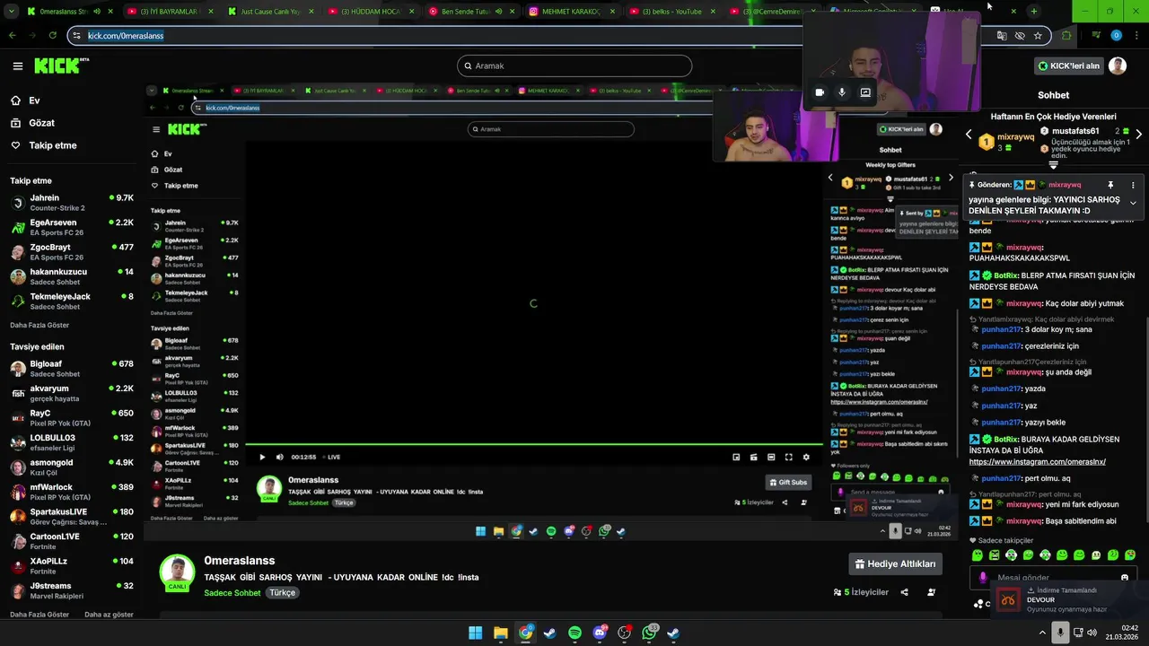Share the stream via share icon
The height and width of the screenshot is (646, 1149).
(904, 592)
